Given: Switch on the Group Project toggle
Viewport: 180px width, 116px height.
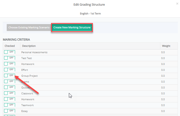Looking at the screenshot, I should pos(9,76).
